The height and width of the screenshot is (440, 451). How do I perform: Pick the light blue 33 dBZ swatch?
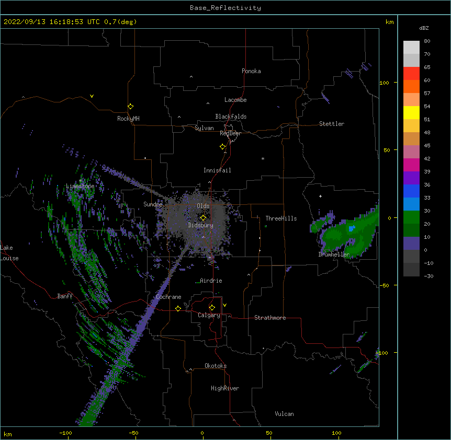(411, 204)
